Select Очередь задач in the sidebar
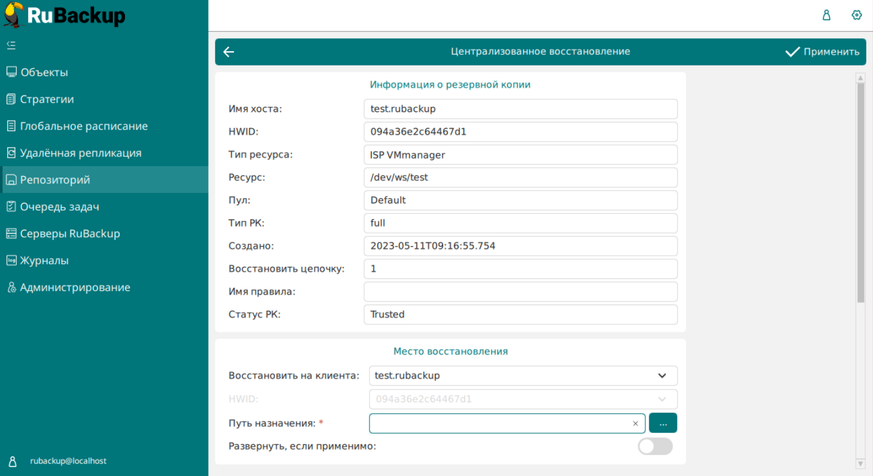The width and height of the screenshot is (873, 476). pos(59,207)
